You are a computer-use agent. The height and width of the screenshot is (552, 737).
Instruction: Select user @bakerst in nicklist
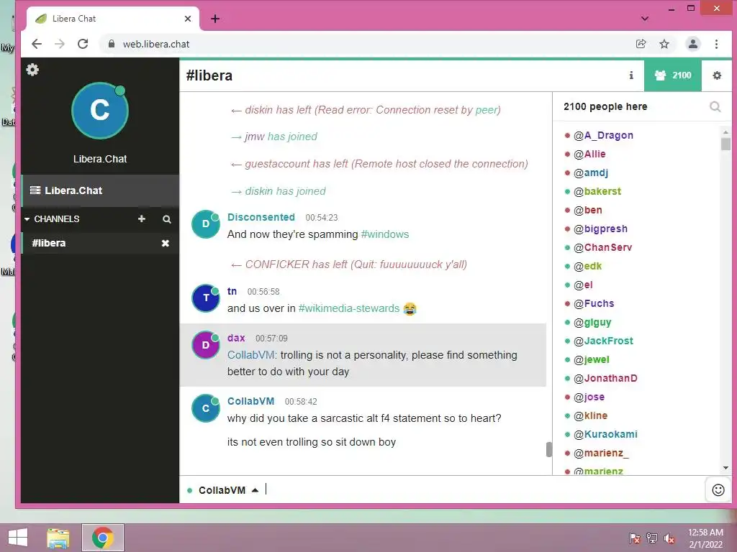(x=597, y=191)
